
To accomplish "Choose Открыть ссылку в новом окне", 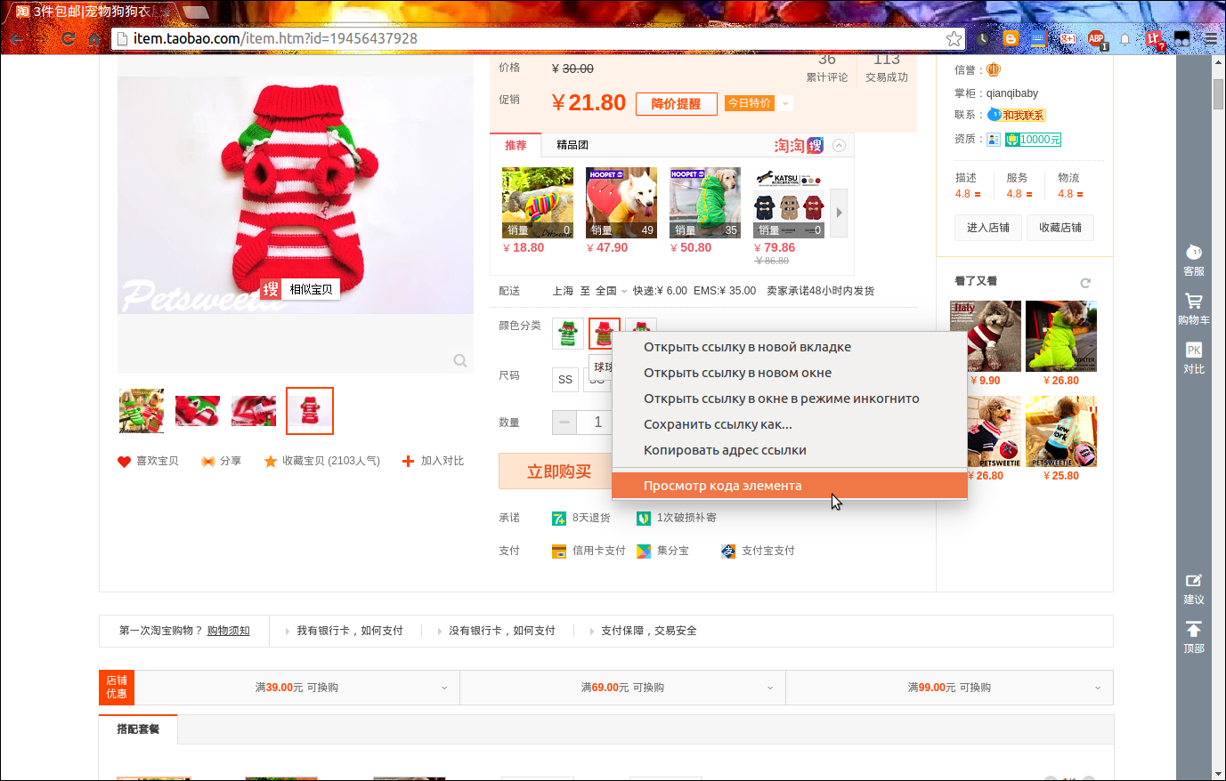I will pyautogui.click(x=790, y=373).
